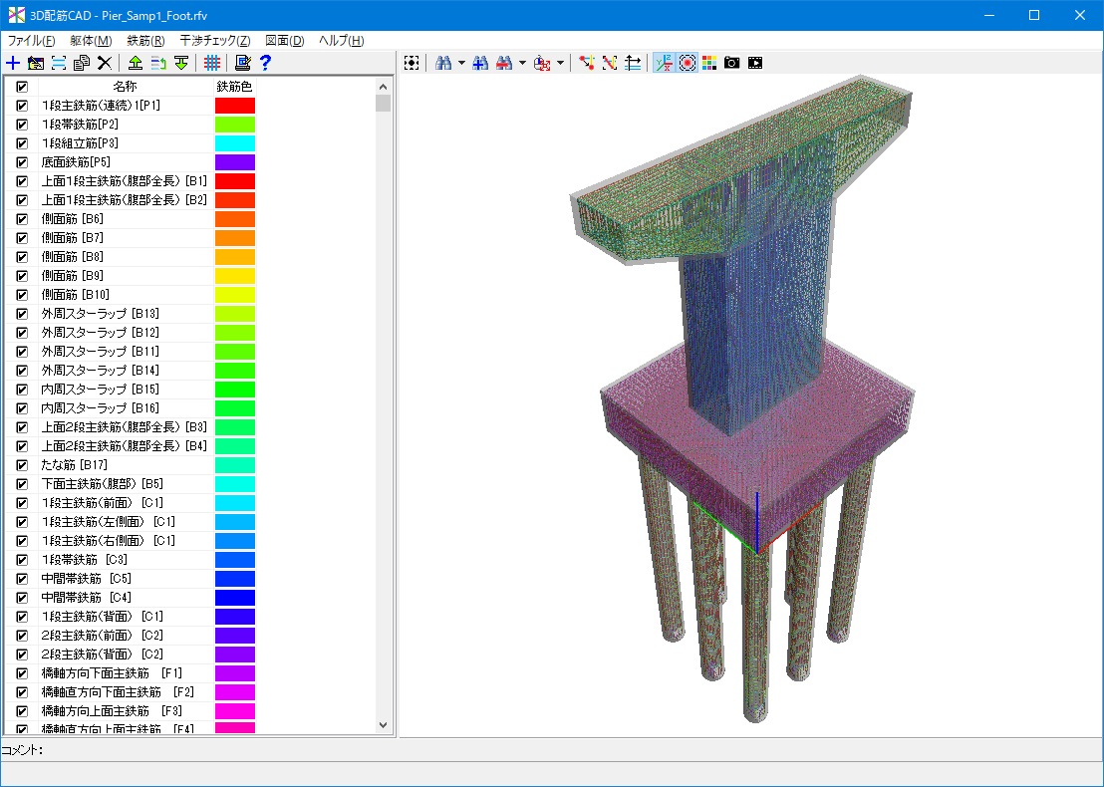Click the red color swatch for 1段主鉄筋(連続)1[P1]
The height and width of the screenshot is (787, 1104).
[x=235, y=106]
